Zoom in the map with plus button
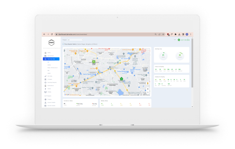The image size is (235, 149). pos(148,89)
